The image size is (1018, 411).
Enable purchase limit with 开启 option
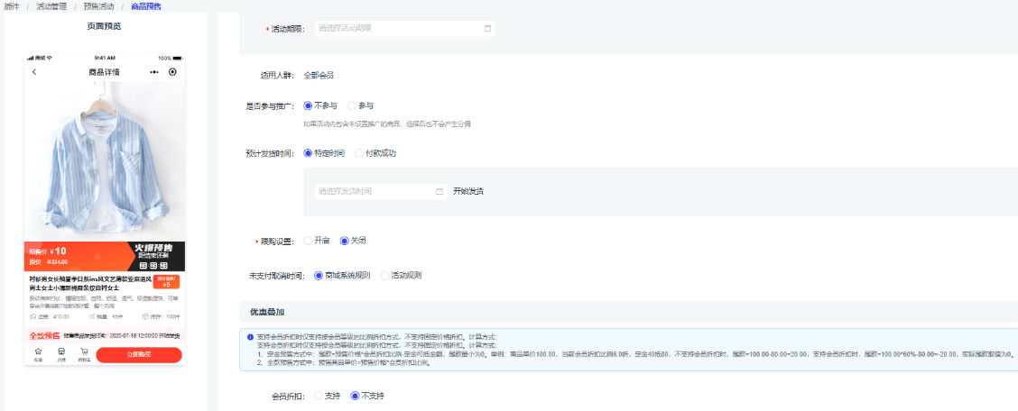click(x=309, y=241)
